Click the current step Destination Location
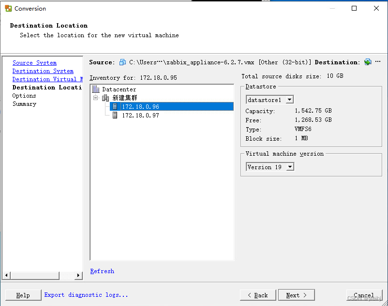 [x=47, y=87]
